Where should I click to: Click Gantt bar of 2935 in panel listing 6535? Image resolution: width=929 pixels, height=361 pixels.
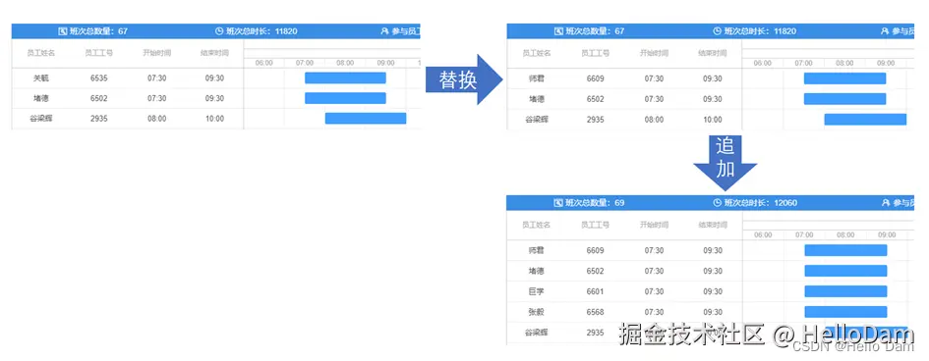(366, 118)
